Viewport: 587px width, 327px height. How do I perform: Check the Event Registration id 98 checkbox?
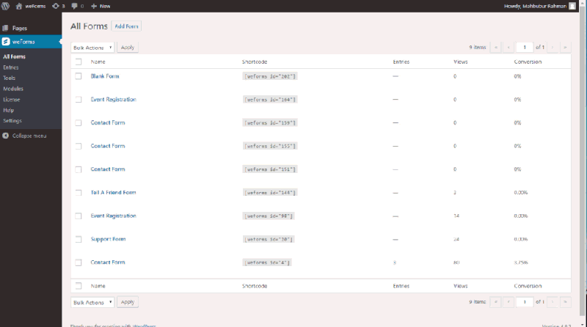pyautogui.click(x=79, y=216)
